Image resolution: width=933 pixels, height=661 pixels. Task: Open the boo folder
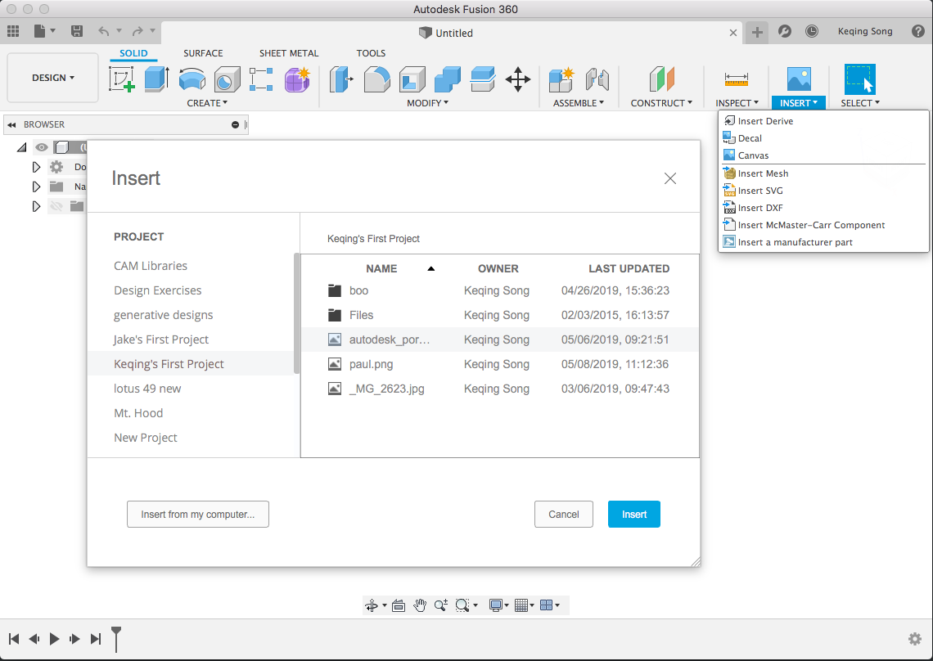point(500,290)
